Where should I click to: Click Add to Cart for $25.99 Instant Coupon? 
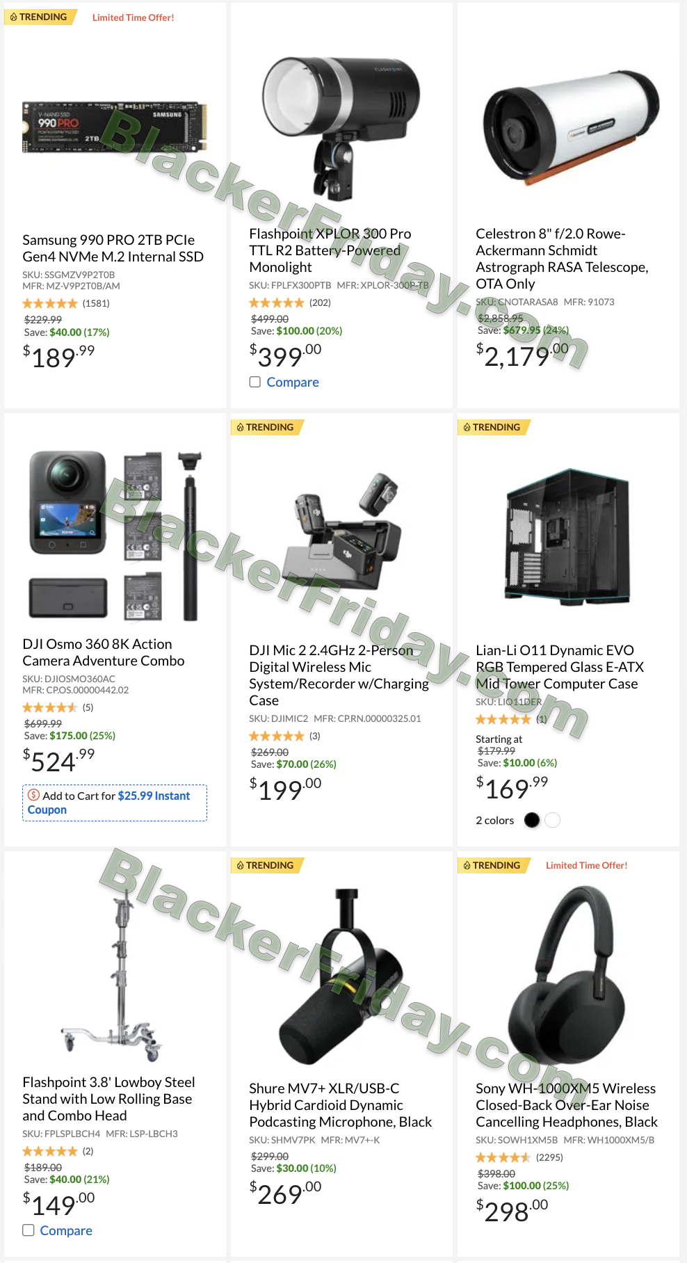pos(115,803)
